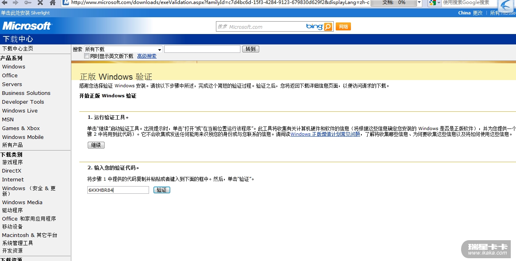Click the Google search input box
This screenshot has height=261, width=516.
click(x=469, y=2)
